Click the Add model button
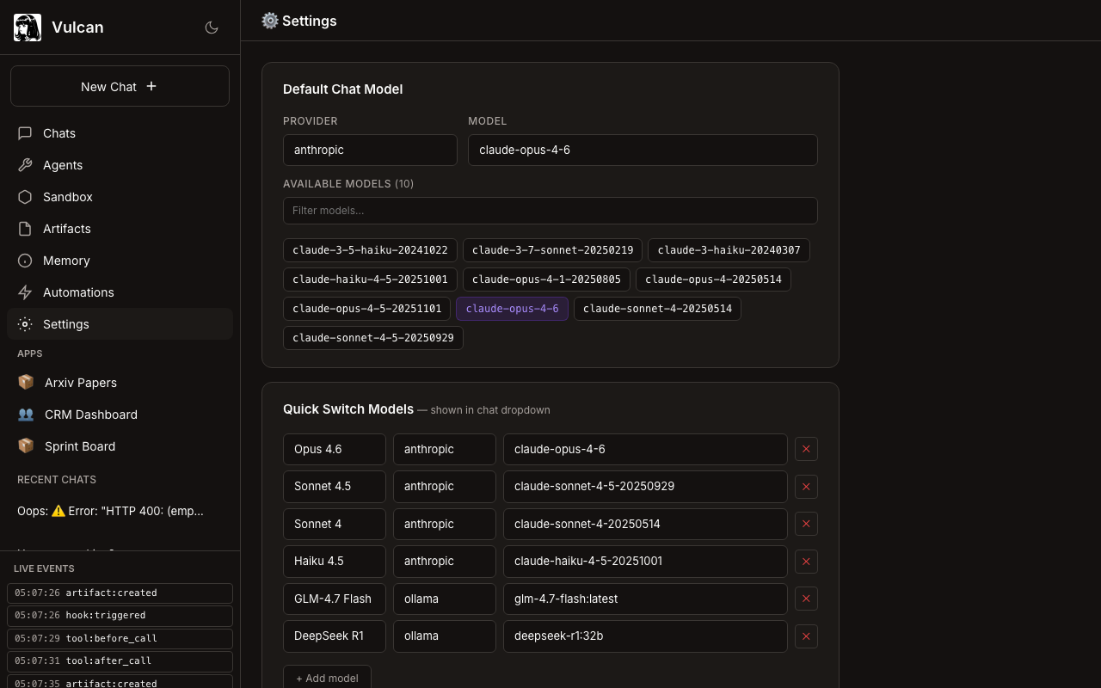This screenshot has height=688, width=1101. pos(327,678)
